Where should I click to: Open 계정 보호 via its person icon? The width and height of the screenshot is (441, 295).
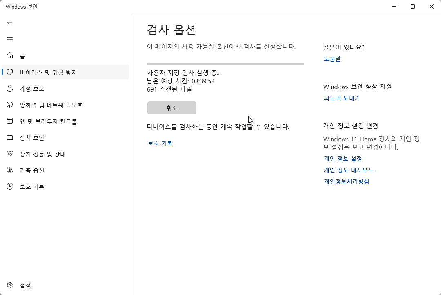(x=10, y=88)
